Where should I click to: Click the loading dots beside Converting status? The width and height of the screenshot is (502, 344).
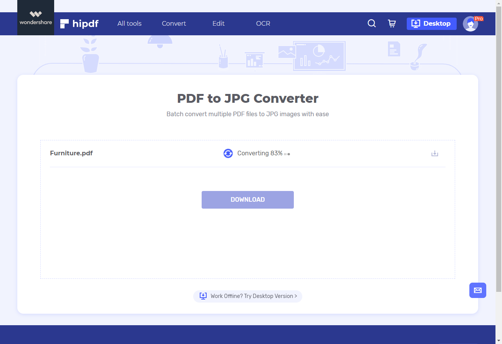[x=287, y=153]
